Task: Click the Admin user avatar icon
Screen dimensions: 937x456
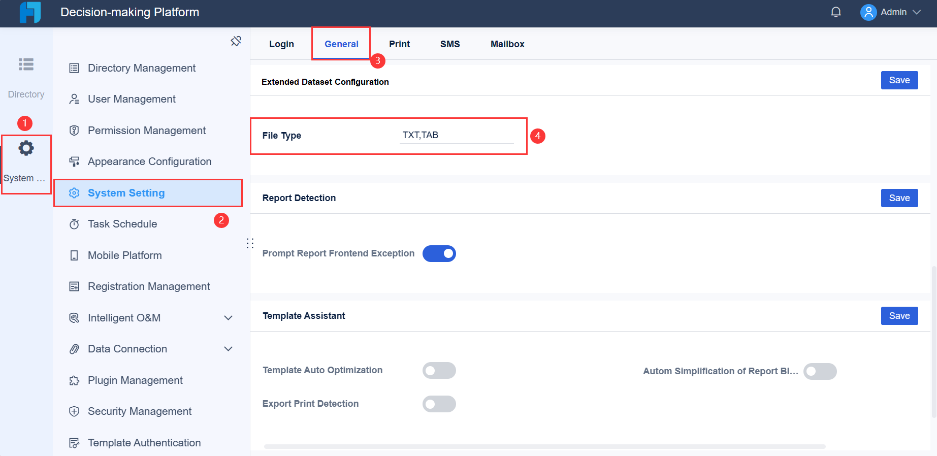Action: (x=868, y=12)
